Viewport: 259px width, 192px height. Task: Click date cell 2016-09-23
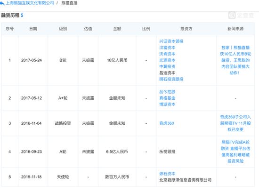pos(32,152)
